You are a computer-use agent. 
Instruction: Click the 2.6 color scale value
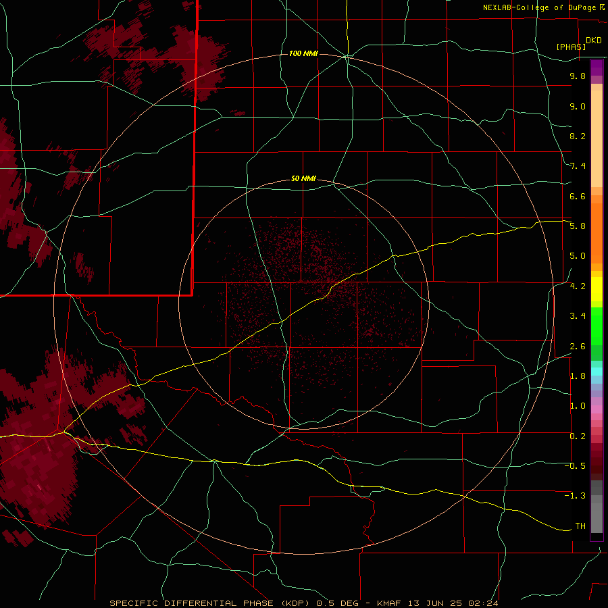click(x=578, y=347)
